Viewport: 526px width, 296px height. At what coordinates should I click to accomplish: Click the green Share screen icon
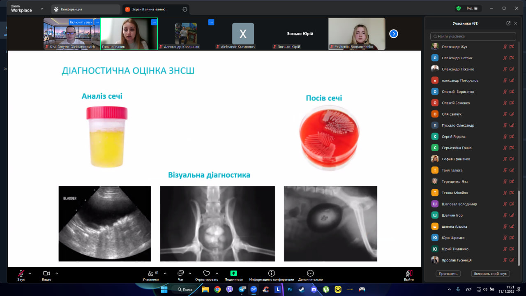tap(233, 273)
